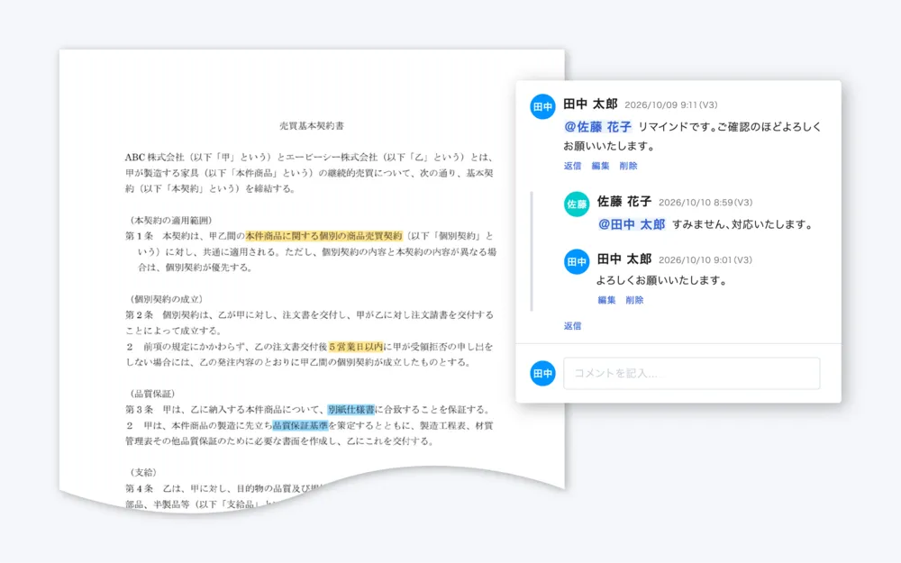Click 田中 avatar beside comment input field

click(542, 374)
